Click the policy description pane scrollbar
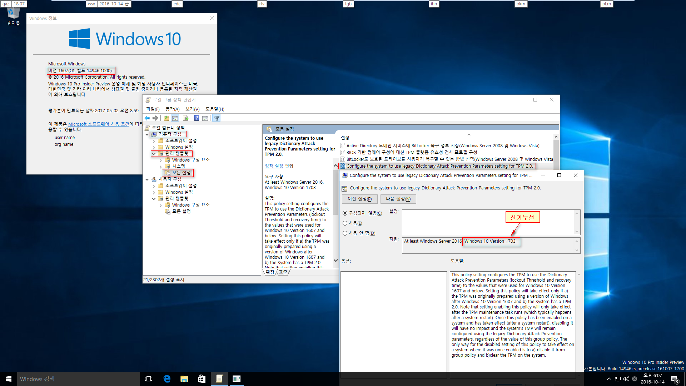This screenshot has height=386, width=686. point(335,213)
